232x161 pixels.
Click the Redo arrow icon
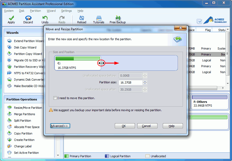click(x=62, y=18)
